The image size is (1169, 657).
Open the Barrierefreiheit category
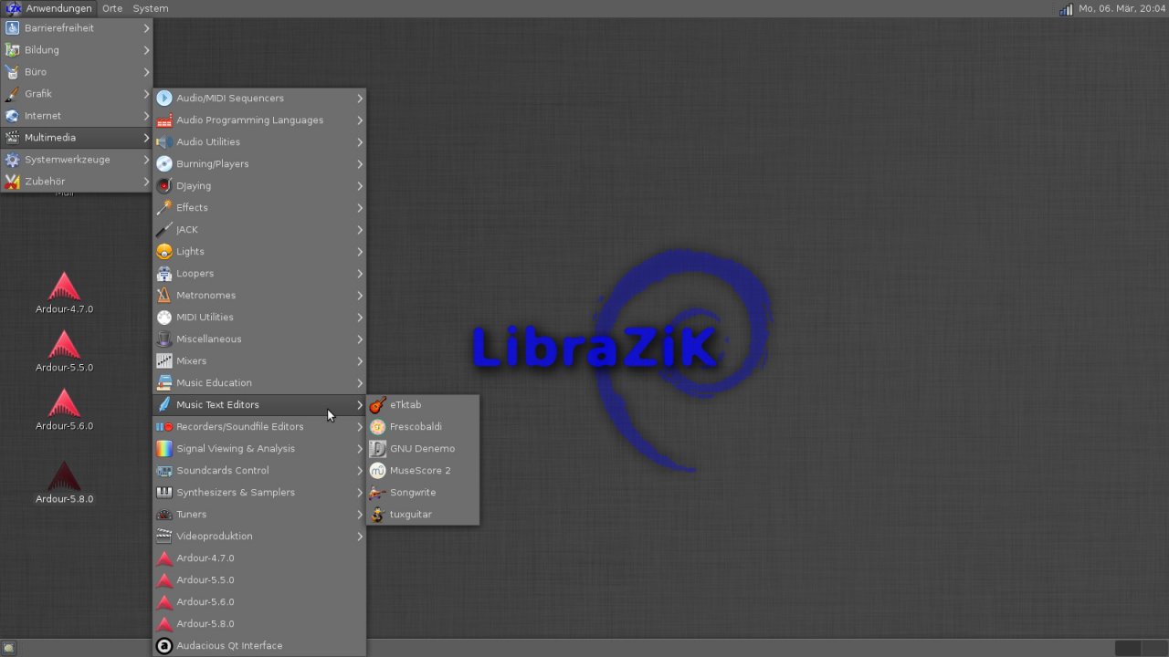pyautogui.click(x=77, y=28)
